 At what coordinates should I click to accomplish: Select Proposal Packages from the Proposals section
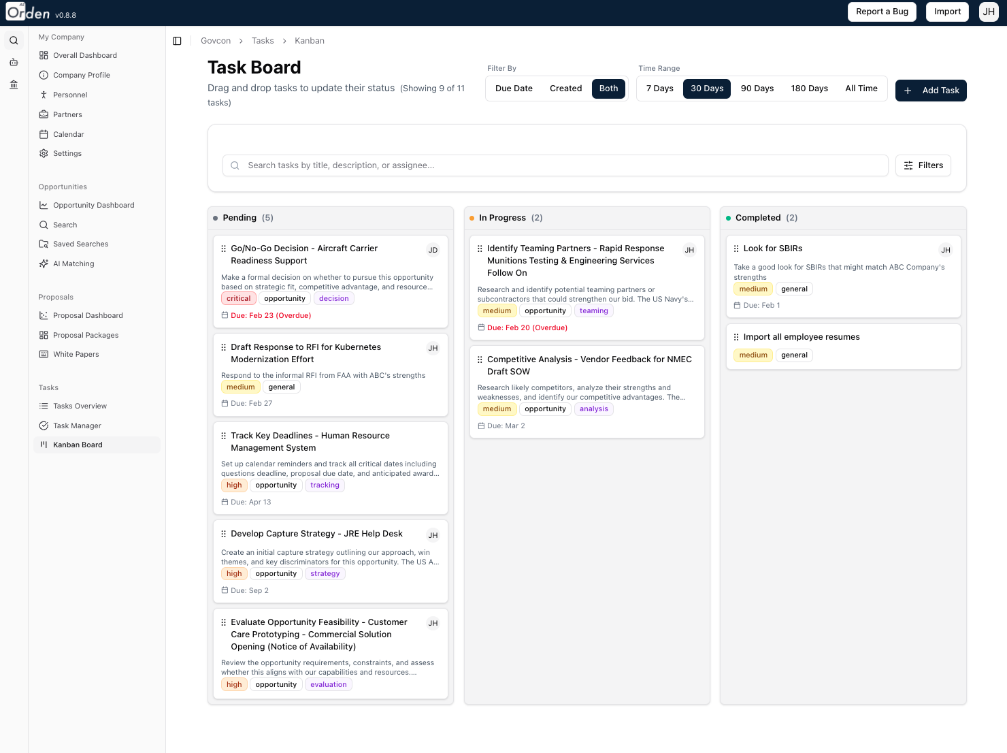86,335
